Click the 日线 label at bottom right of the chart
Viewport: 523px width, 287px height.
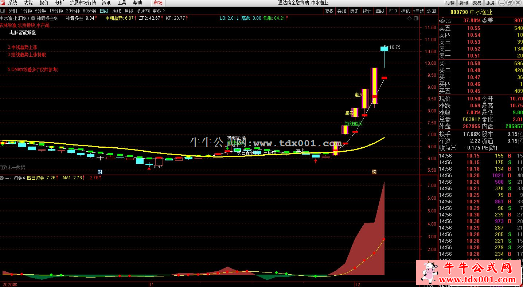click(428, 284)
